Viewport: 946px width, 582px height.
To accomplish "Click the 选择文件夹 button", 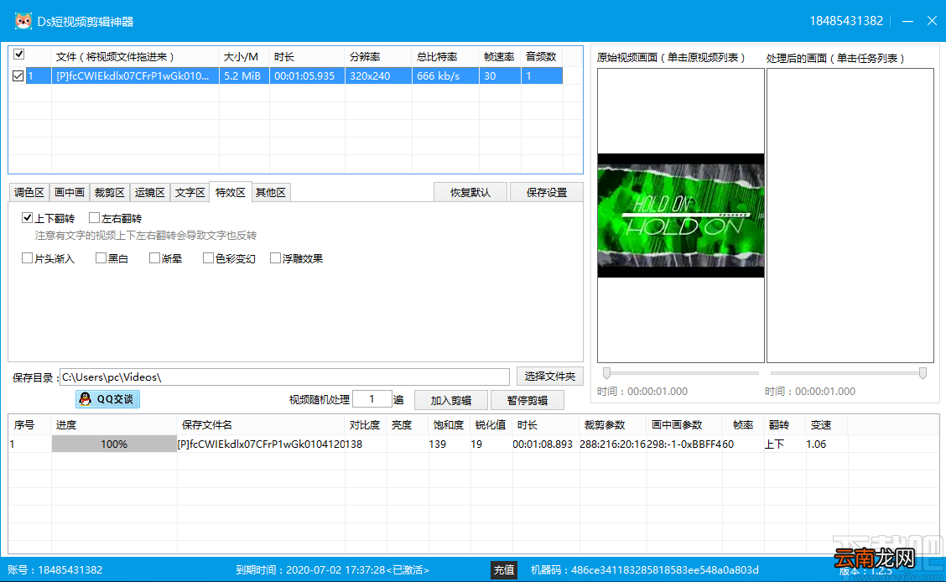I will point(549,377).
